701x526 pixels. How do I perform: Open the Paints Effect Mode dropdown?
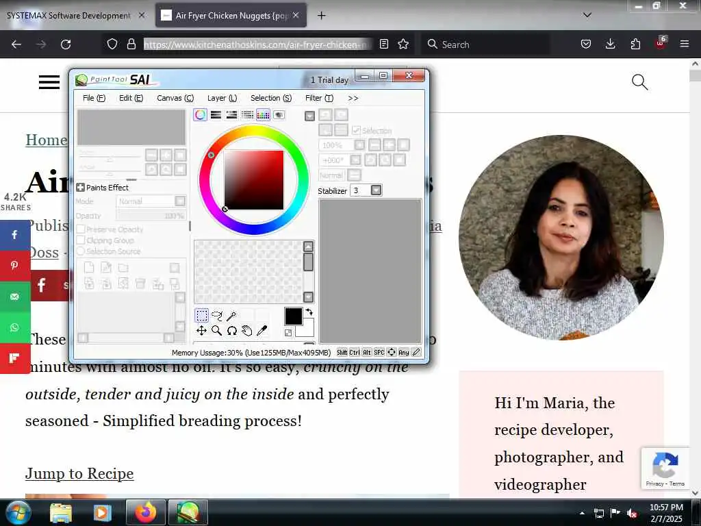180,201
